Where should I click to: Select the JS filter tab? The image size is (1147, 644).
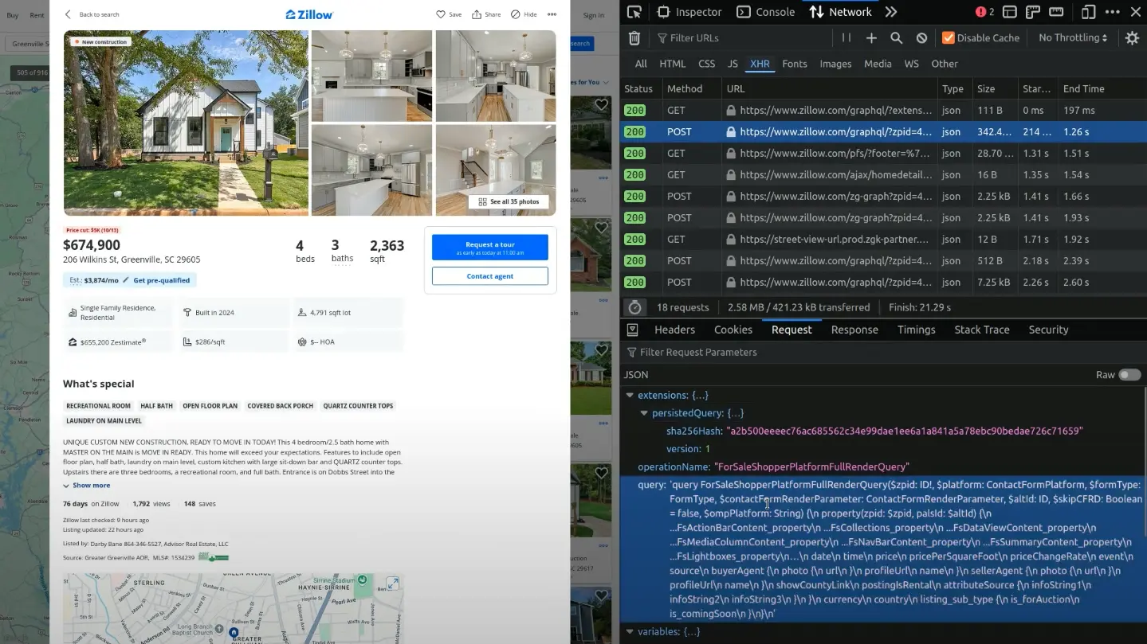pyautogui.click(x=733, y=64)
